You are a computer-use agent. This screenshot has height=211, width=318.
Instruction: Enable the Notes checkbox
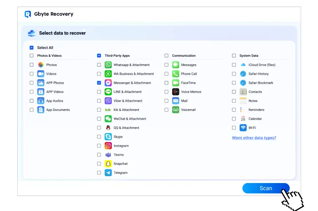234,100
